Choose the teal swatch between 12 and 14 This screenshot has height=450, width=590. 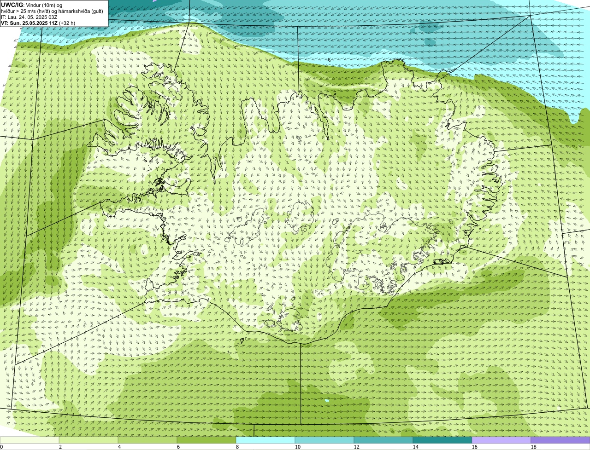[x=383, y=440]
